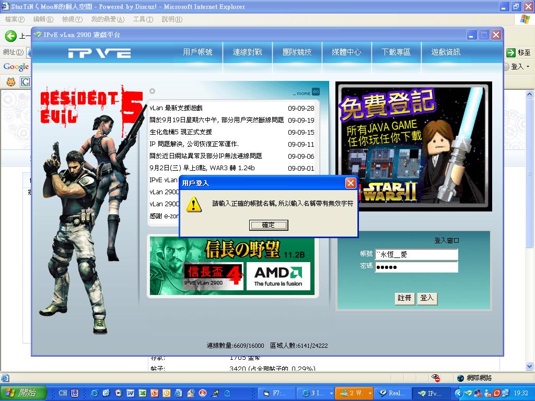Click the 連線數量:6609/16000 status text
Viewport: 535px width, 401px height.
(236, 346)
